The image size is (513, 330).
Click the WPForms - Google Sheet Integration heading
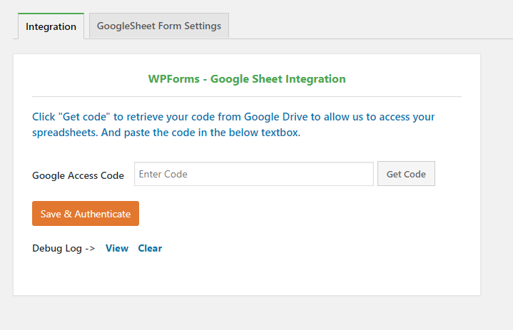click(246, 79)
